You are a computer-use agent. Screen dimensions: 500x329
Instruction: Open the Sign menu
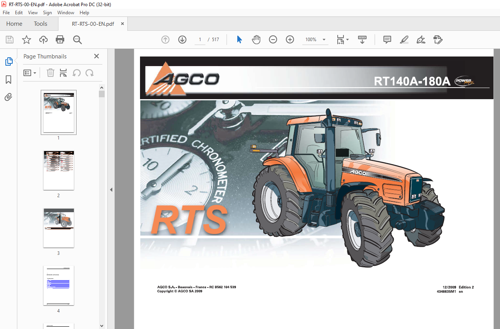pos(47,13)
